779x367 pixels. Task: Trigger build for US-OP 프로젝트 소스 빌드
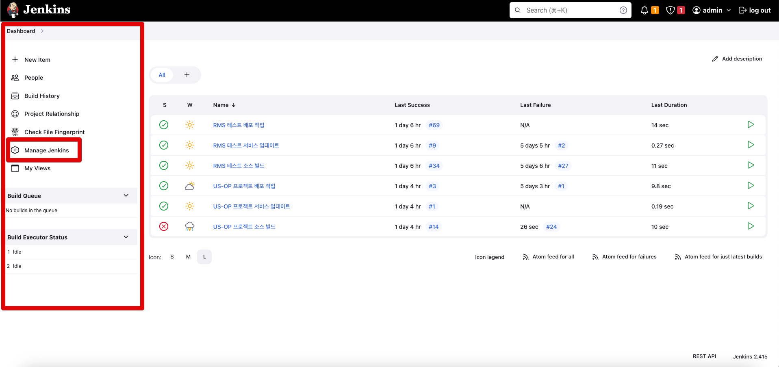751,226
